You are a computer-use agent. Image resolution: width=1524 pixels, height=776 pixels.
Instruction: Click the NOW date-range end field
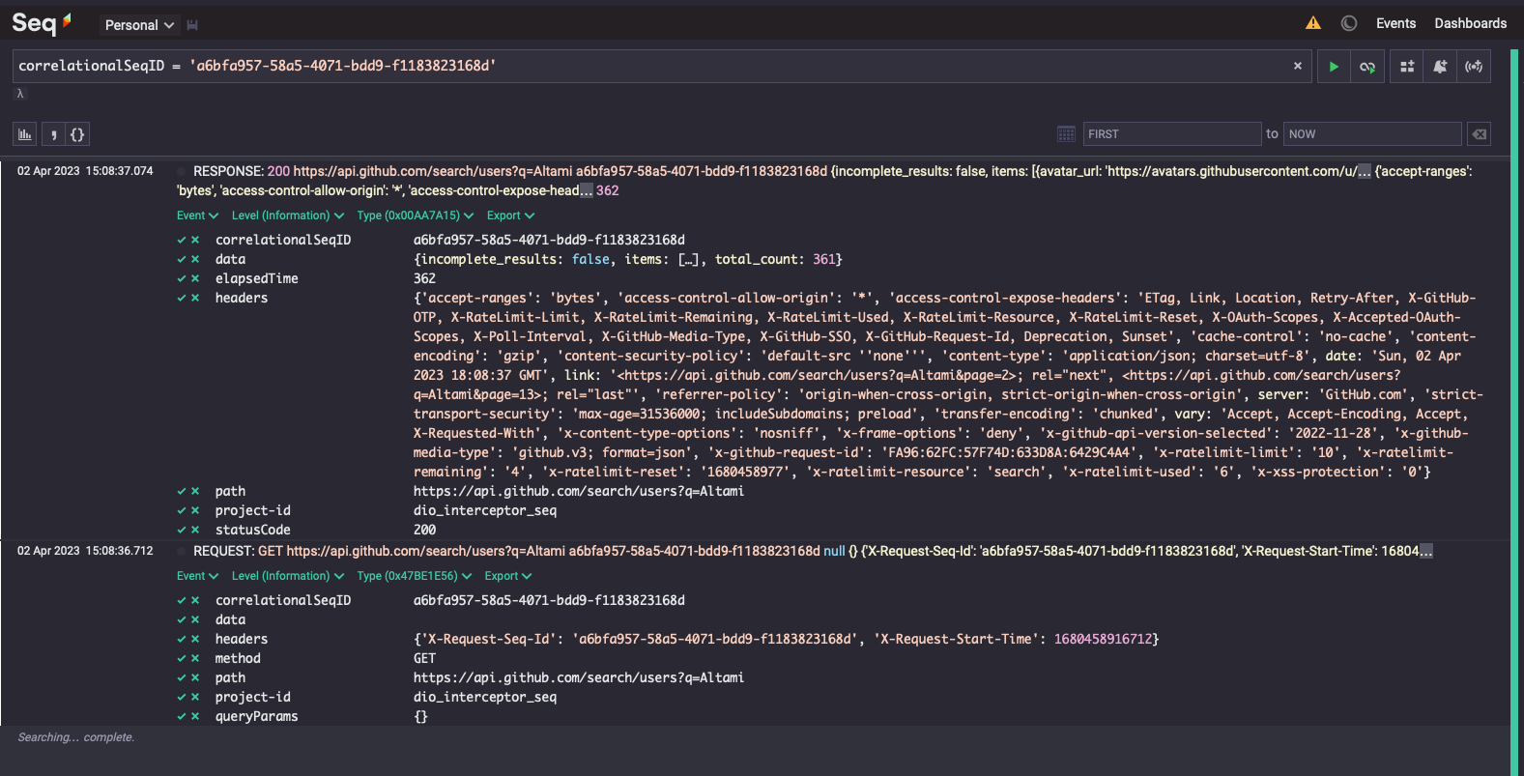click(1372, 134)
